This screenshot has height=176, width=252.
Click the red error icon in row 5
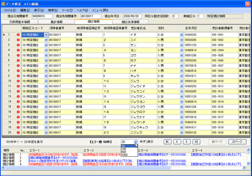[18, 55]
